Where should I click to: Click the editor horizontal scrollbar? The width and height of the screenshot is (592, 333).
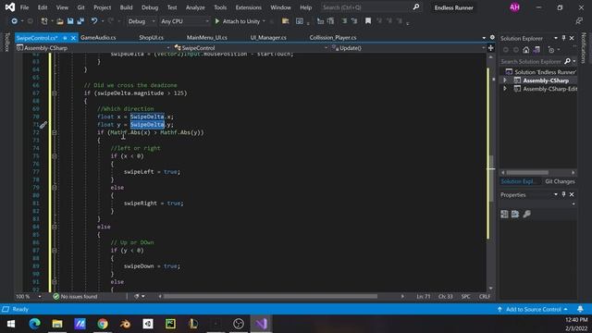[x=270, y=296]
